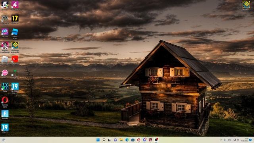This screenshot has height=143, width=254.
Task: Open the notification badge at the taskbar's far right
Action: (x=250, y=140)
